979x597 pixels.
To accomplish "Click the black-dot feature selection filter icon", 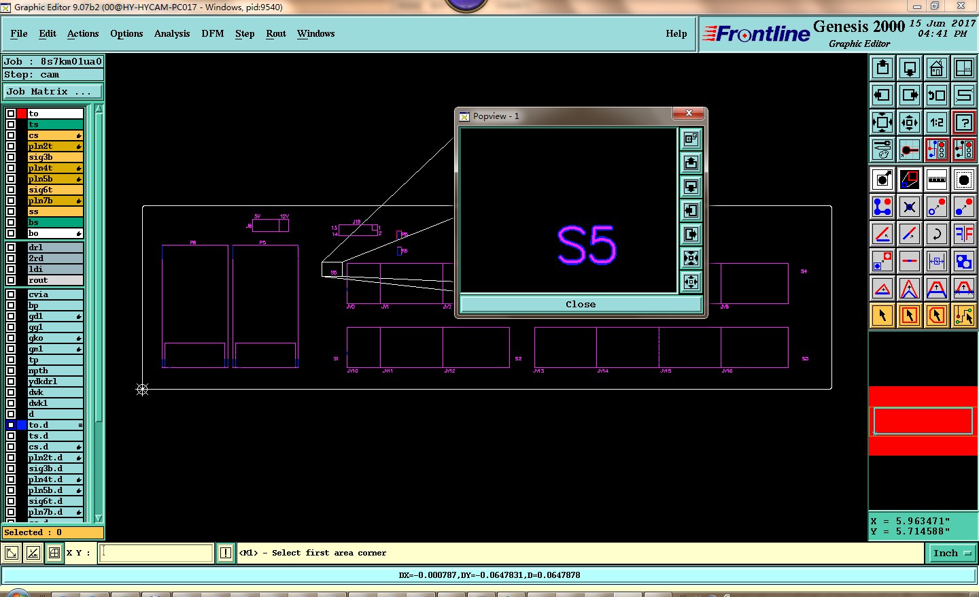I will [964, 180].
